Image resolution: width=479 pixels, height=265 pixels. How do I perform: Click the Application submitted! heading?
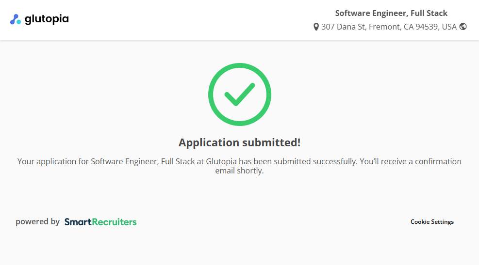point(240,142)
